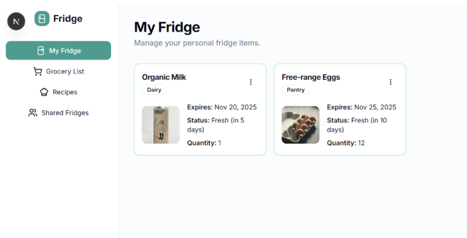This screenshot has height=238, width=467.
Task: Click the Pantry category tag
Action: (x=295, y=90)
